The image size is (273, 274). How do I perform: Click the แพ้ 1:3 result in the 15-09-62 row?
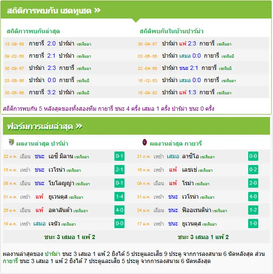188,92
